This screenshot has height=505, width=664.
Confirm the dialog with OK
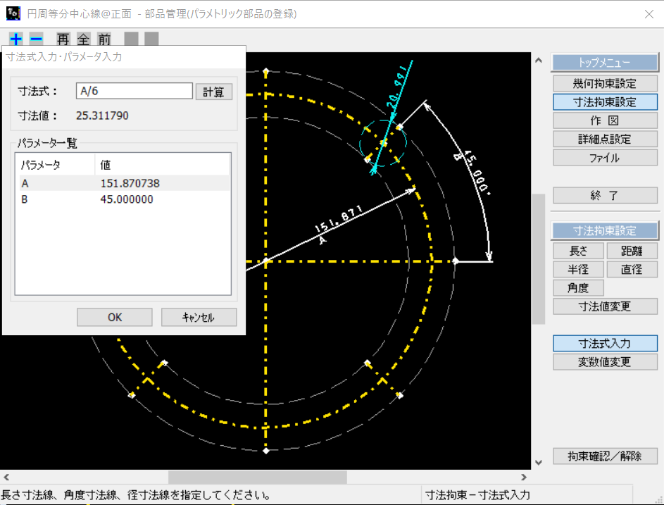(114, 318)
